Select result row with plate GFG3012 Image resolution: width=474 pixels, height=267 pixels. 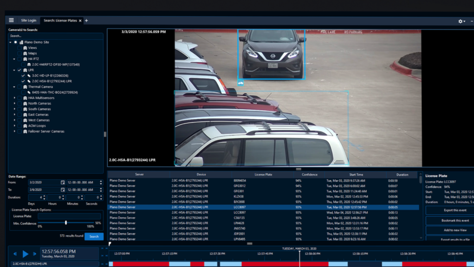pyautogui.click(x=263, y=186)
